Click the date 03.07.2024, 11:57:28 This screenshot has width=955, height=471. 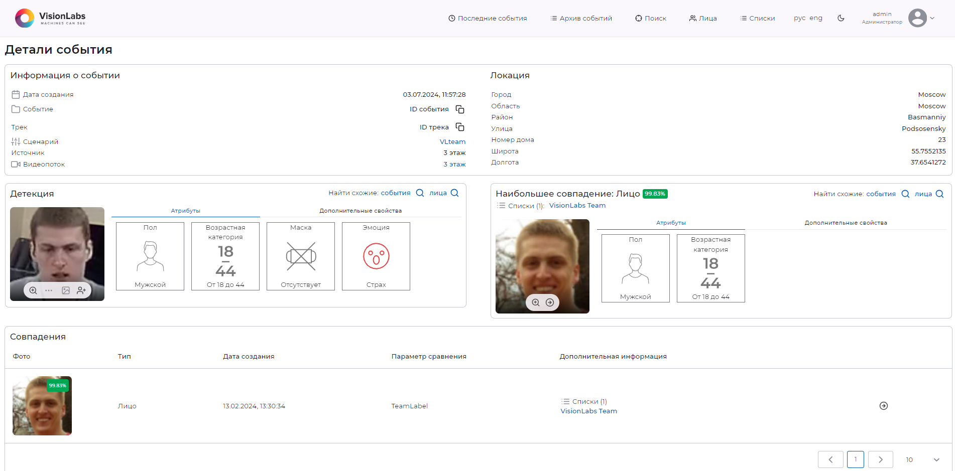click(434, 95)
